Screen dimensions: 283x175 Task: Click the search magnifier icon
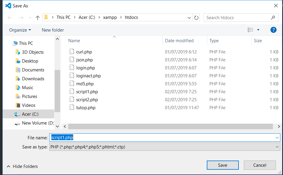pos(273,18)
